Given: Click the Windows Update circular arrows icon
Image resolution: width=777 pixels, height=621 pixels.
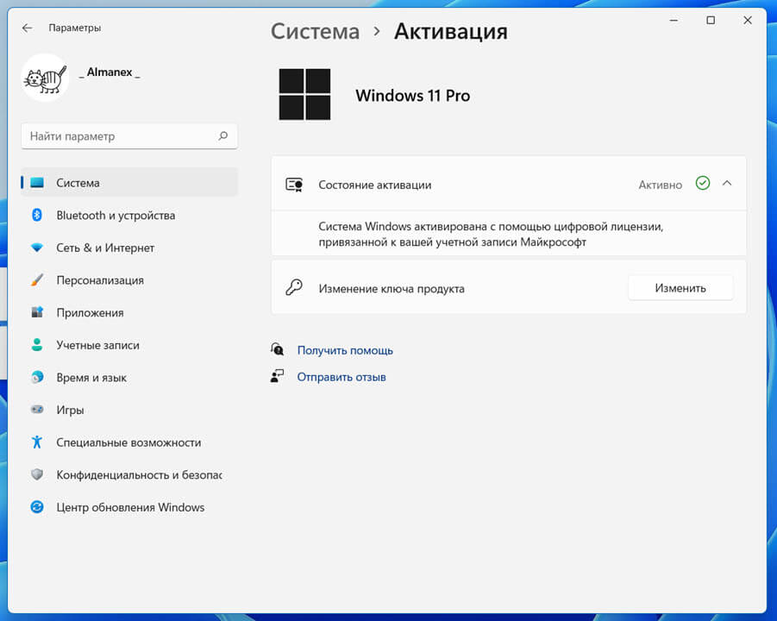Looking at the screenshot, I should pos(37,507).
